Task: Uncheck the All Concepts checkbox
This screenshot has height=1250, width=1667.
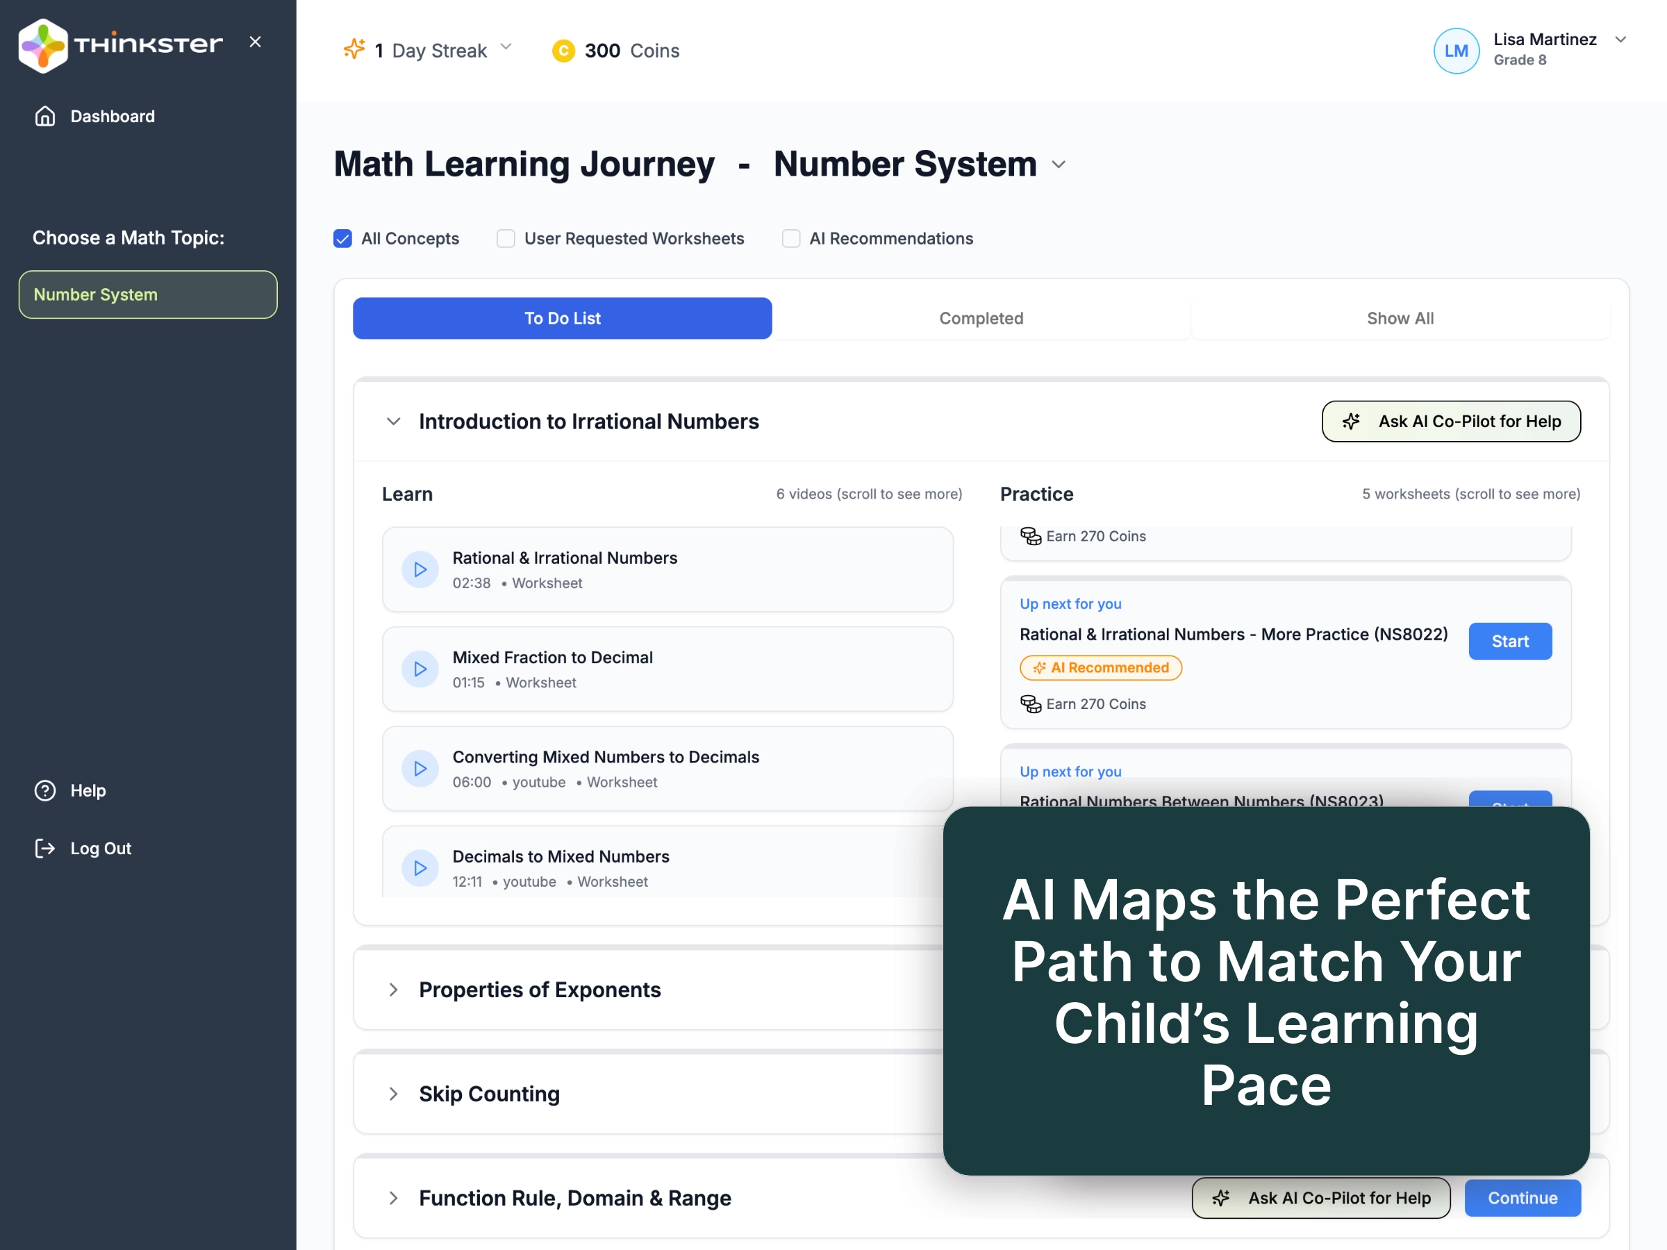Action: click(x=343, y=239)
